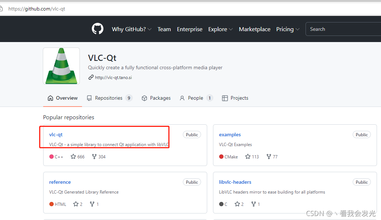This screenshot has width=381, height=220.
Task: Click the Public badge on libvlc-headers card
Action: [361, 182]
